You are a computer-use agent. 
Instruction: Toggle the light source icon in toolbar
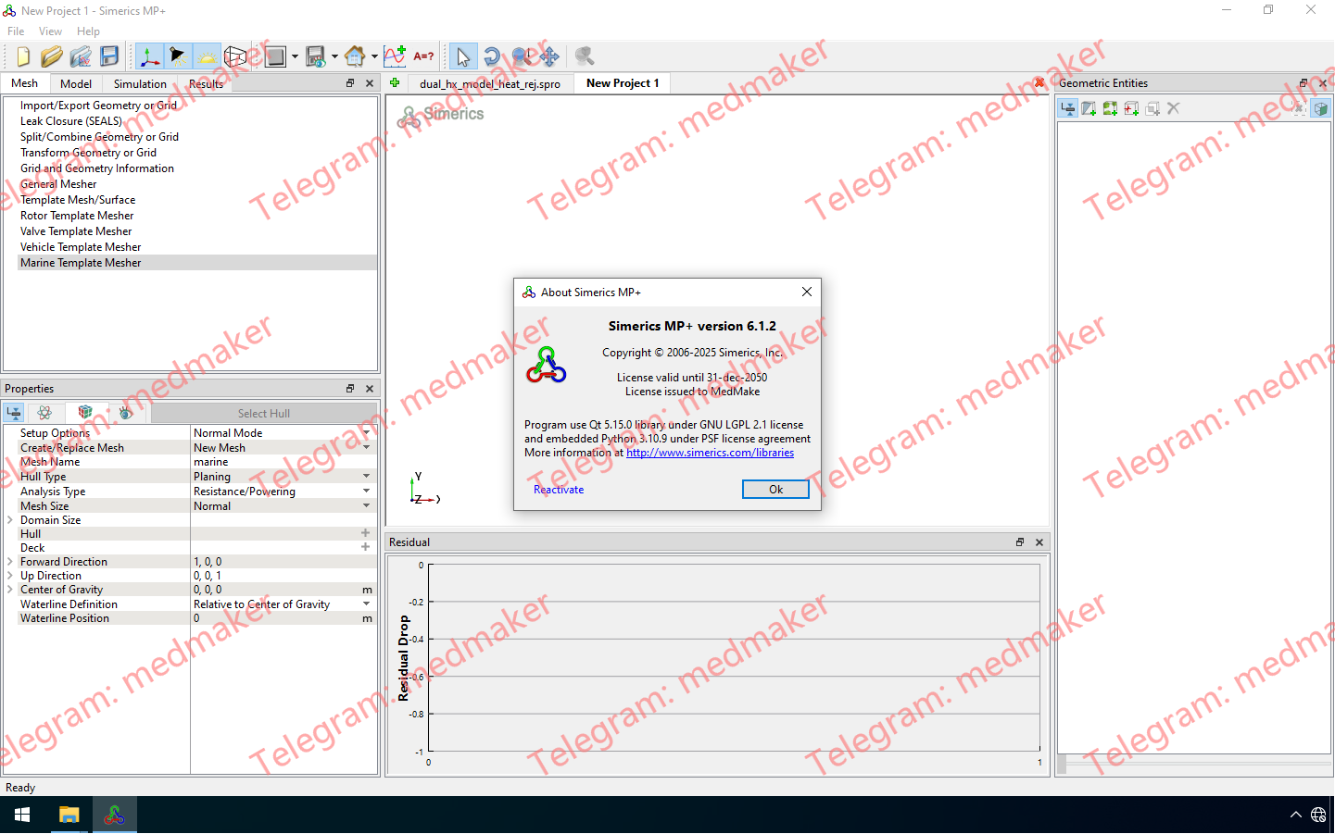pyautogui.click(x=177, y=56)
